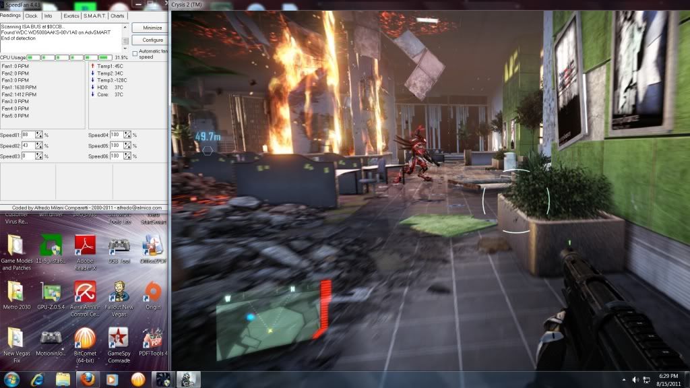Viewport: 690px width, 388px height.
Task: Open the Metro 2033 desktop folder
Action: pyautogui.click(x=17, y=295)
